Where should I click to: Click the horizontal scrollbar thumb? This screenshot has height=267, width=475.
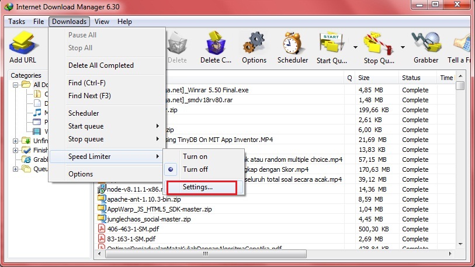(x=206, y=254)
